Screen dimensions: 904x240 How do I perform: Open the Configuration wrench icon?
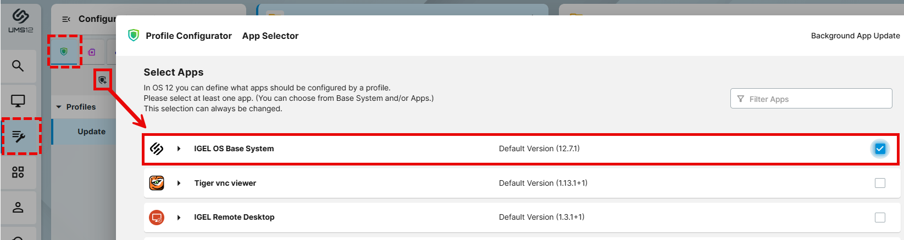(19, 136)
